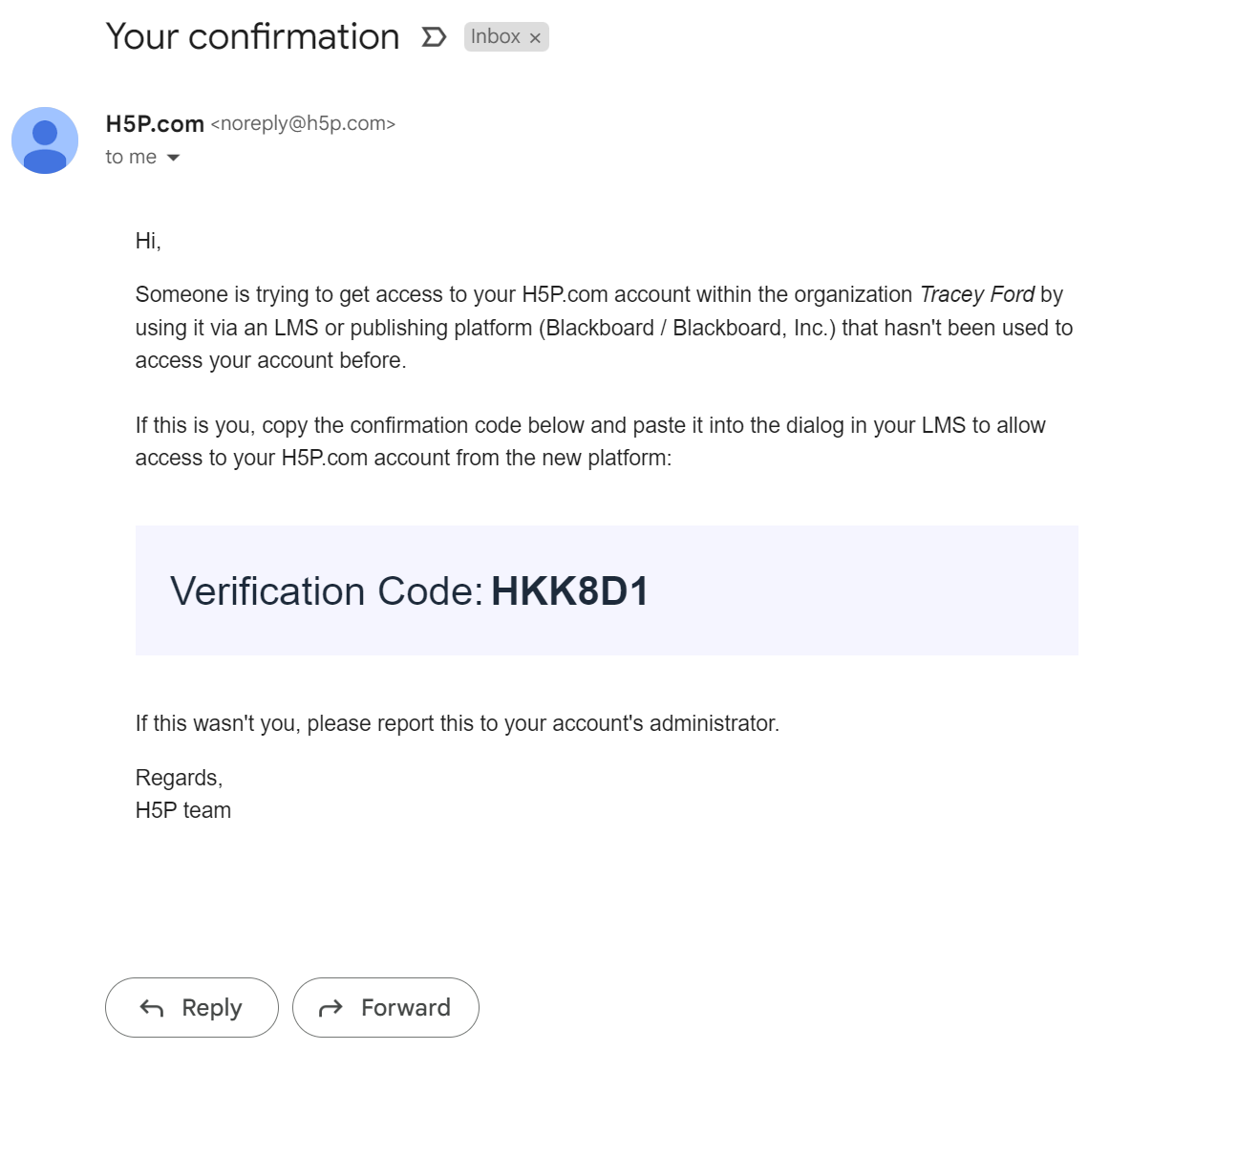Click the italic organization name Tracey Ford
Image resolution: width=1259 pixels, height=1158 pixels.
click(977, 294)
